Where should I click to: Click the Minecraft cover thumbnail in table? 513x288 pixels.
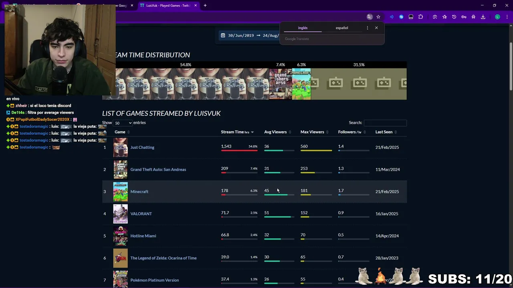(120, 192)
